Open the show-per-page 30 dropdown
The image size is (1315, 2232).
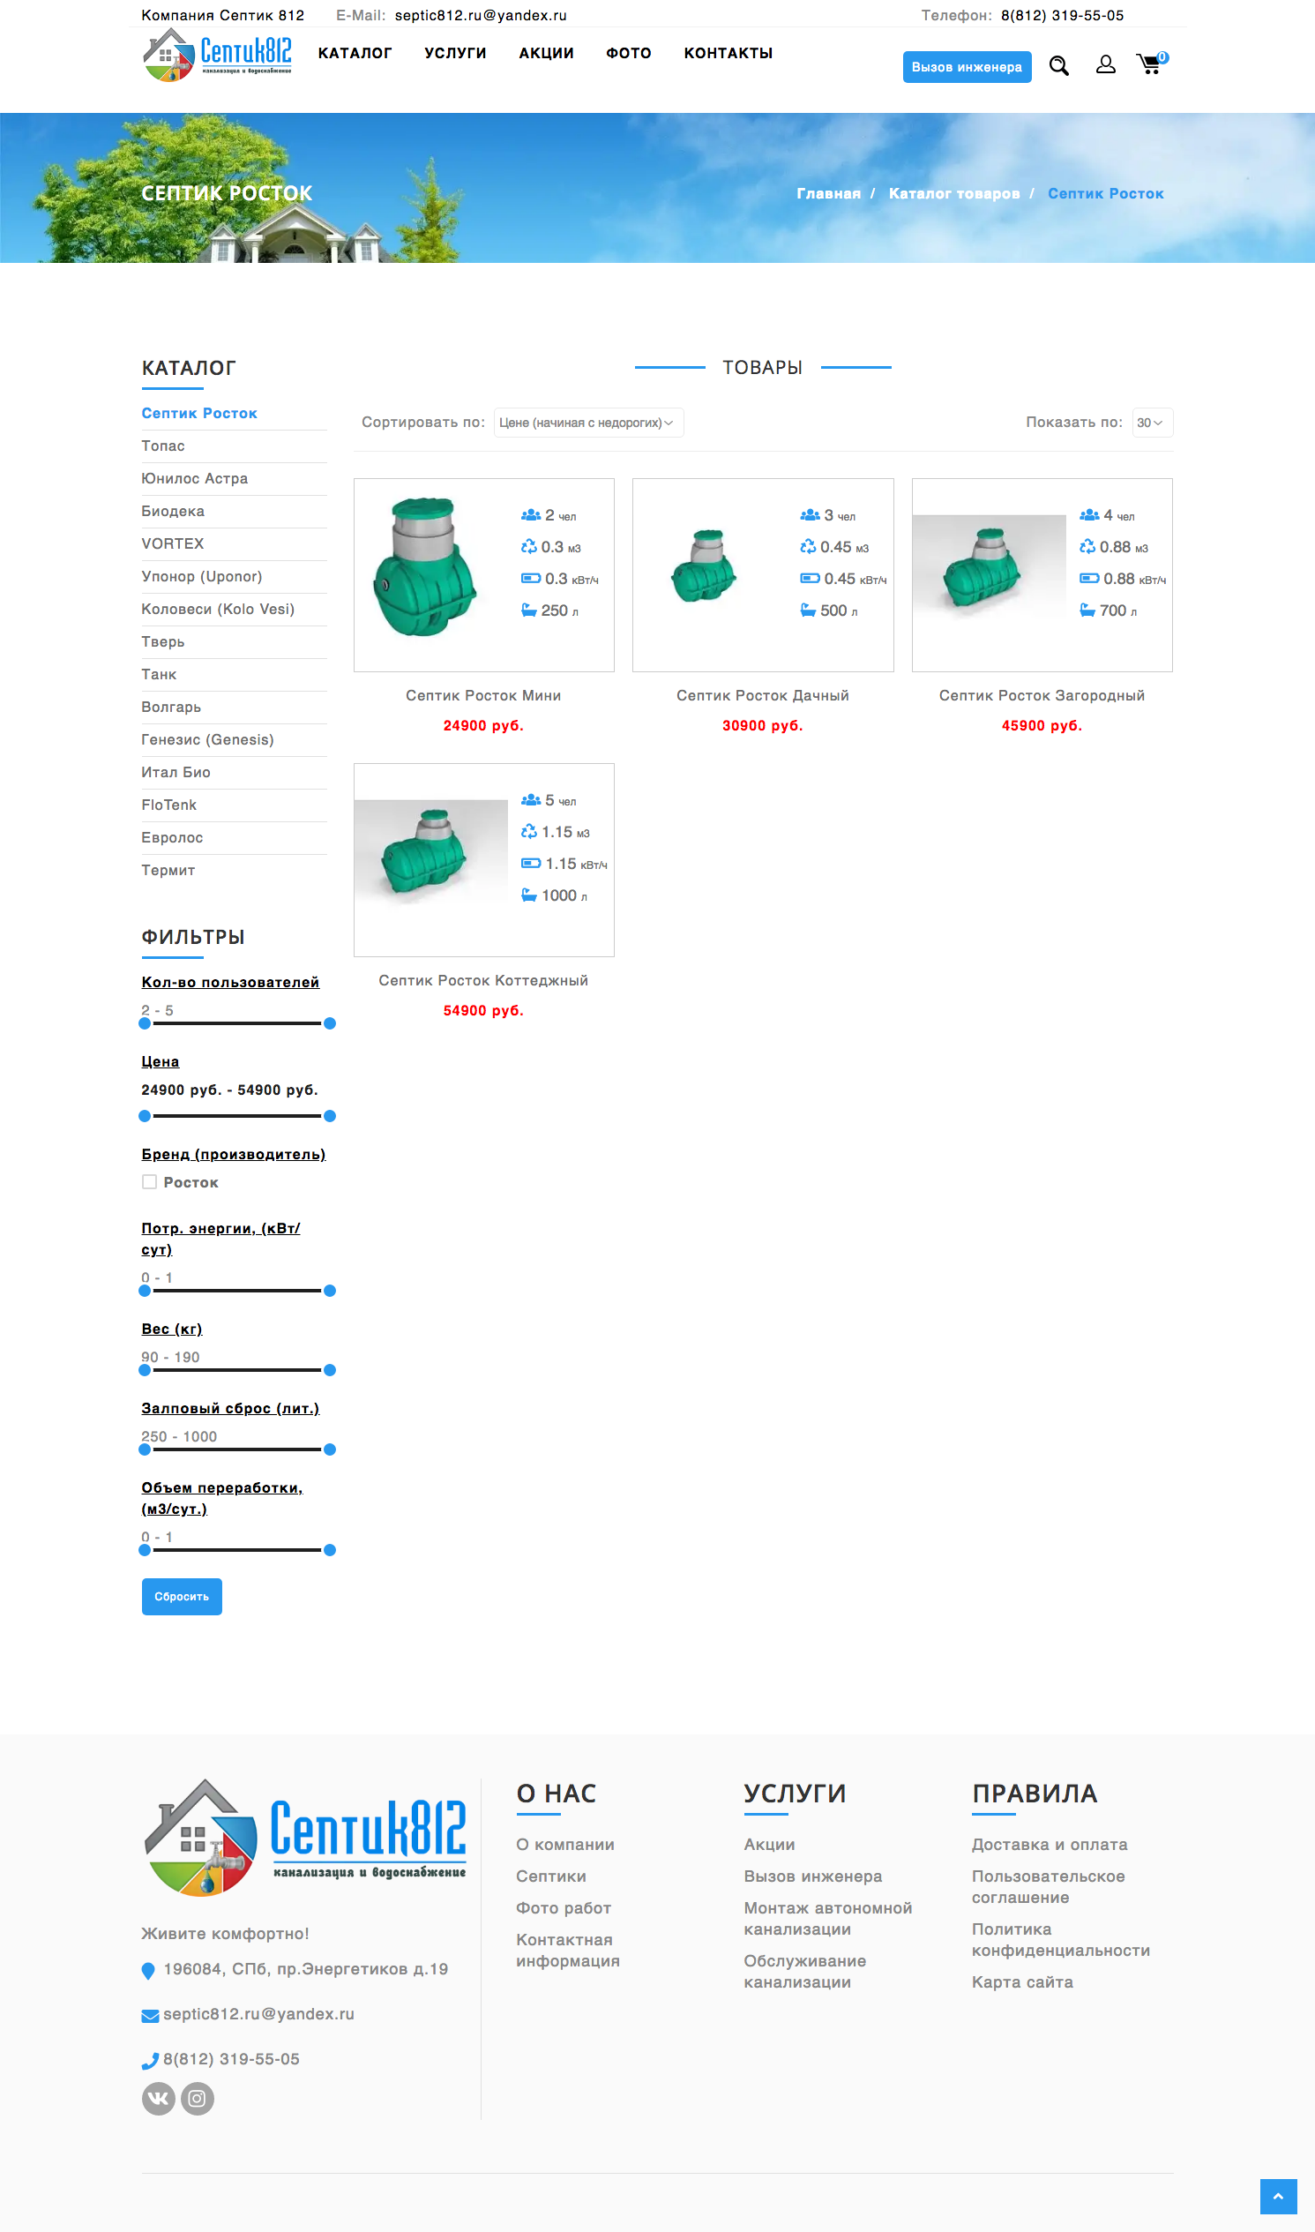pyautogui.click(x=1152, y=423)
